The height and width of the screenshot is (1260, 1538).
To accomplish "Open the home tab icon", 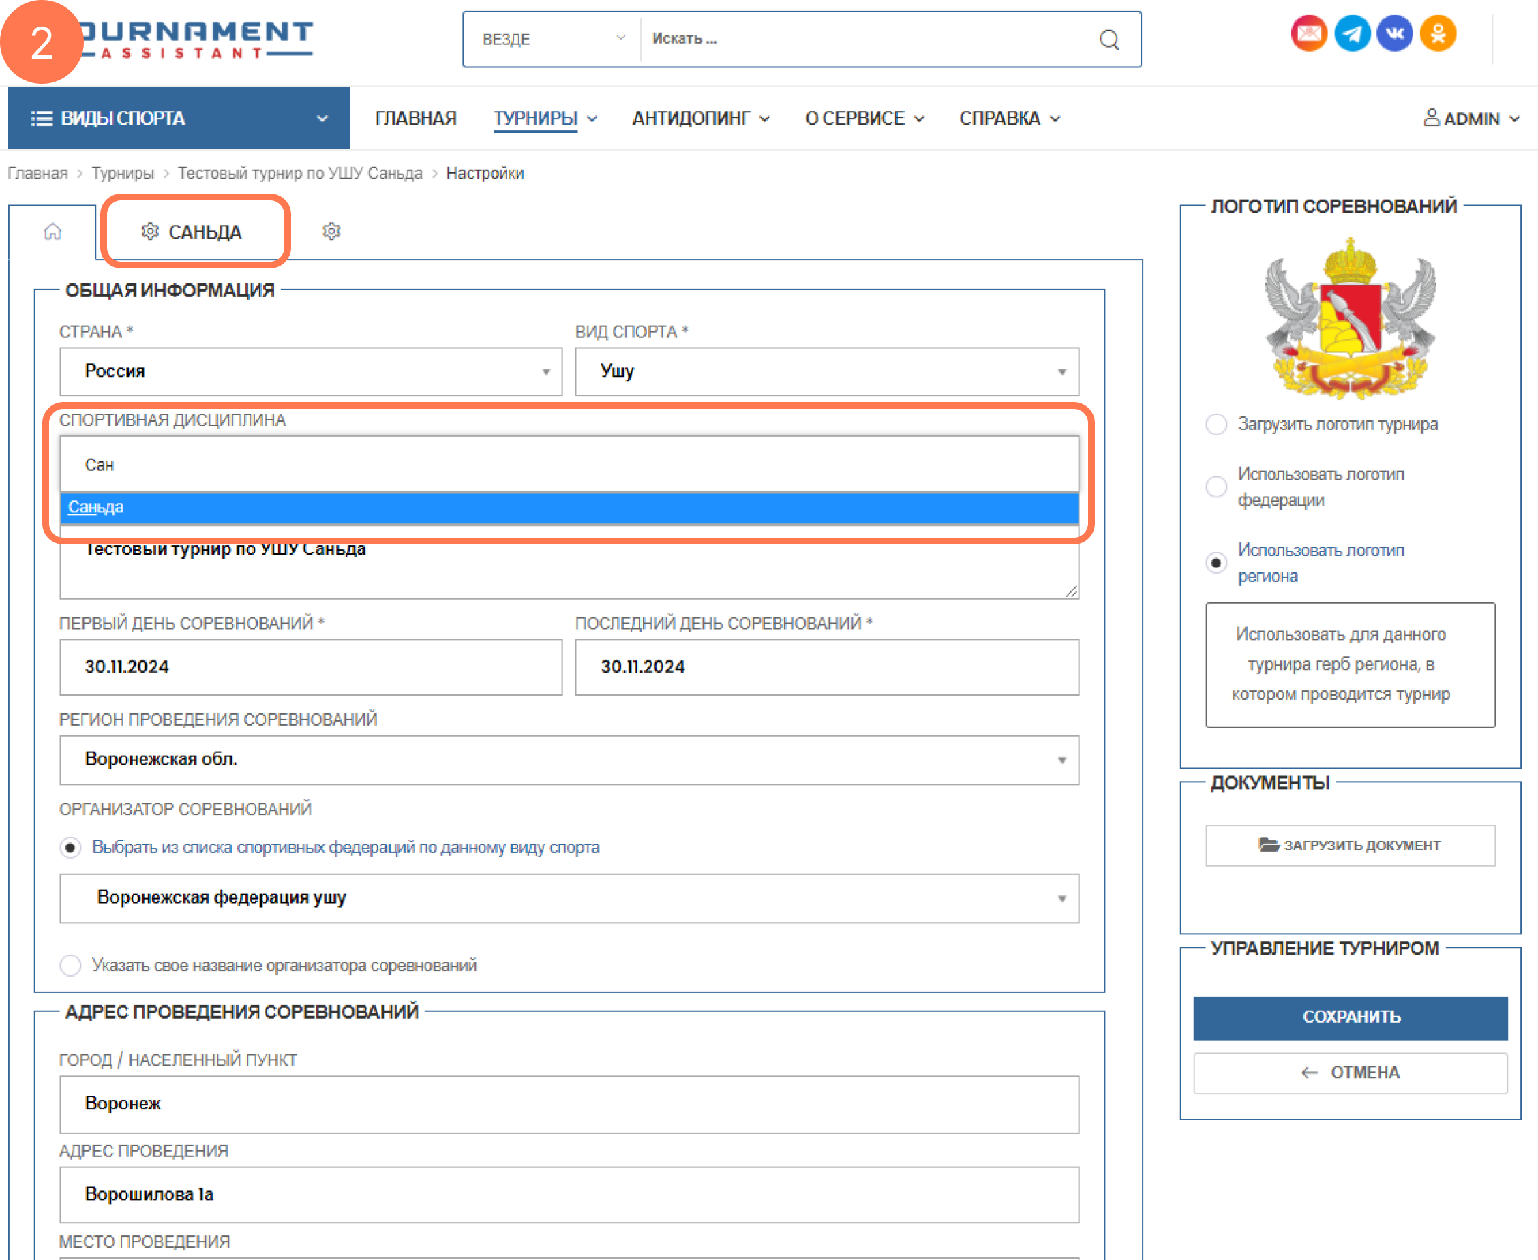I will coord(52,232).
